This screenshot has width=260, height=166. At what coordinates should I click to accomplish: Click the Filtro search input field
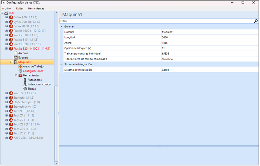pos(156,21)
